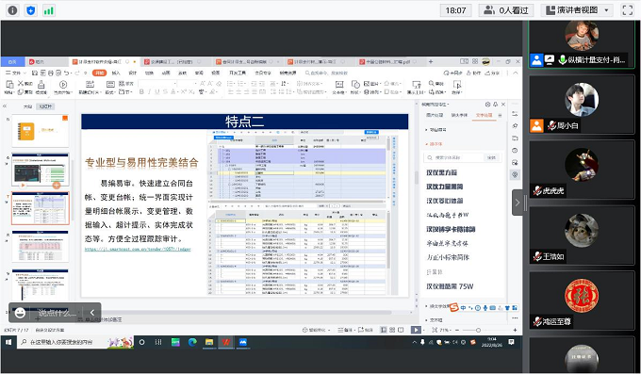This screenshot has height=374, width=641.
Task: Click the Bold formatting button
Action: coord(141,92)
